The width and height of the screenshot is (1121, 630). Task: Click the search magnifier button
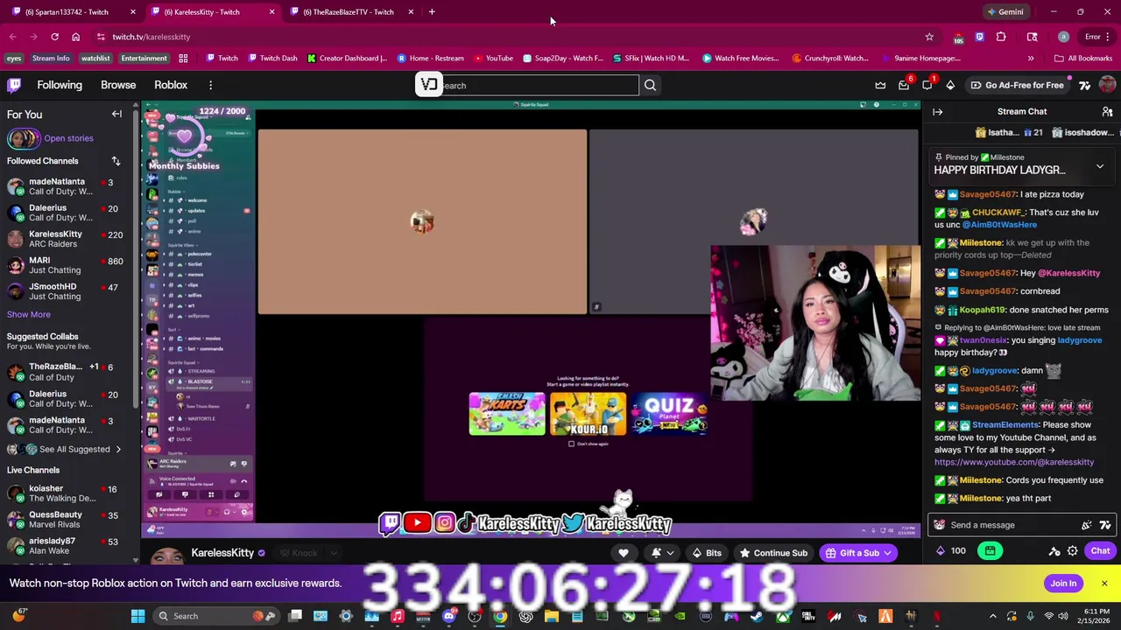650,85
